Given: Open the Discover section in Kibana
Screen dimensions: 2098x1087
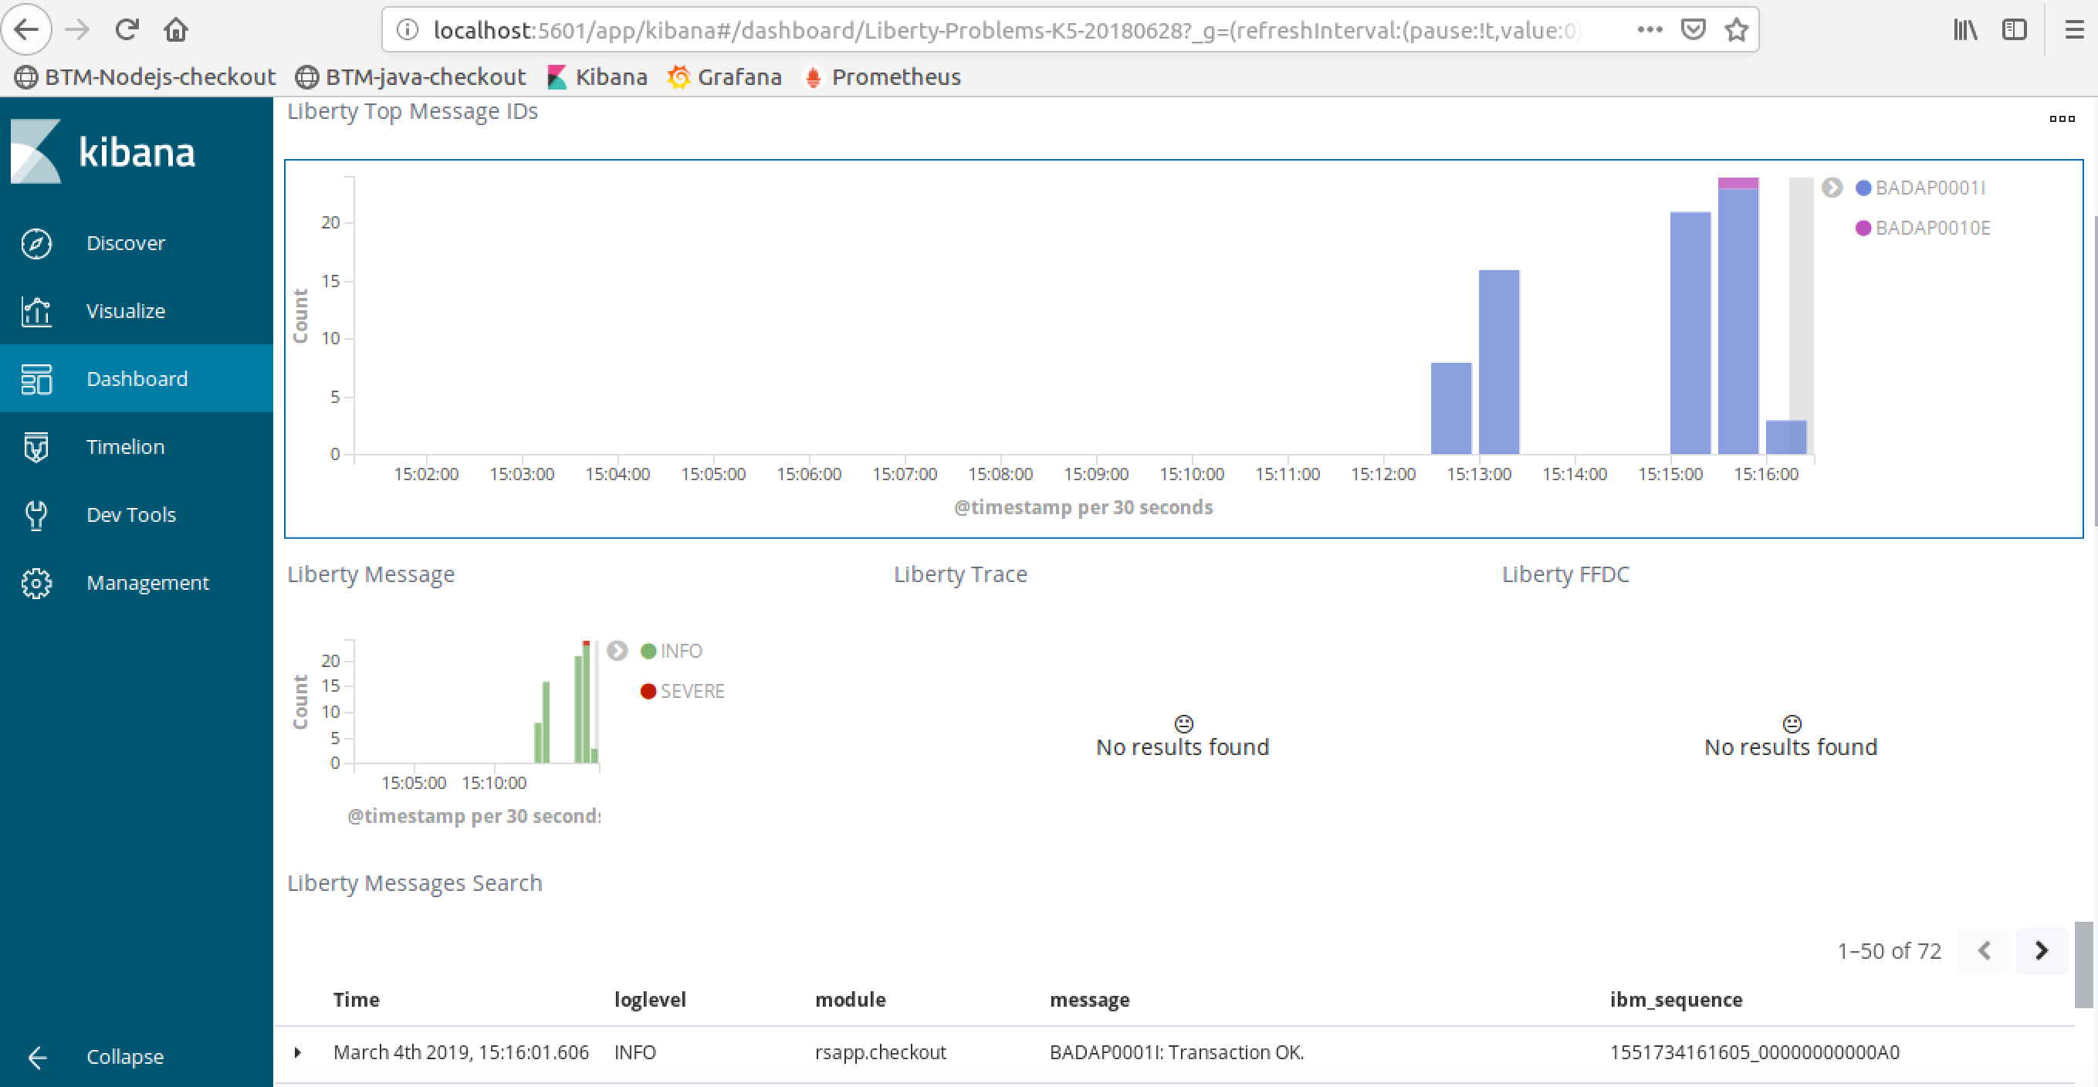Looking at the screenshot, I should [125, 242].
